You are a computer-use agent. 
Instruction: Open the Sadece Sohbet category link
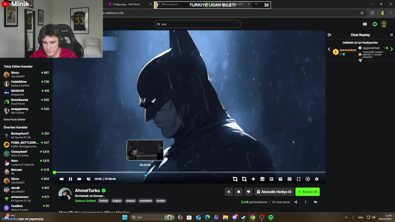(85, 201)
